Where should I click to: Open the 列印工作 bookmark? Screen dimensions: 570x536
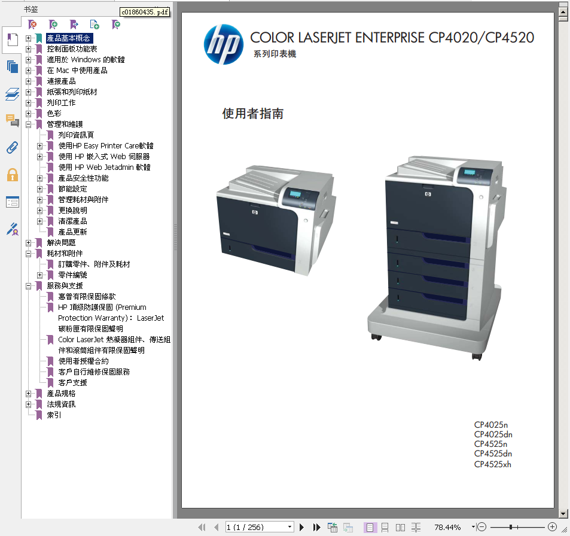point(61,102)
